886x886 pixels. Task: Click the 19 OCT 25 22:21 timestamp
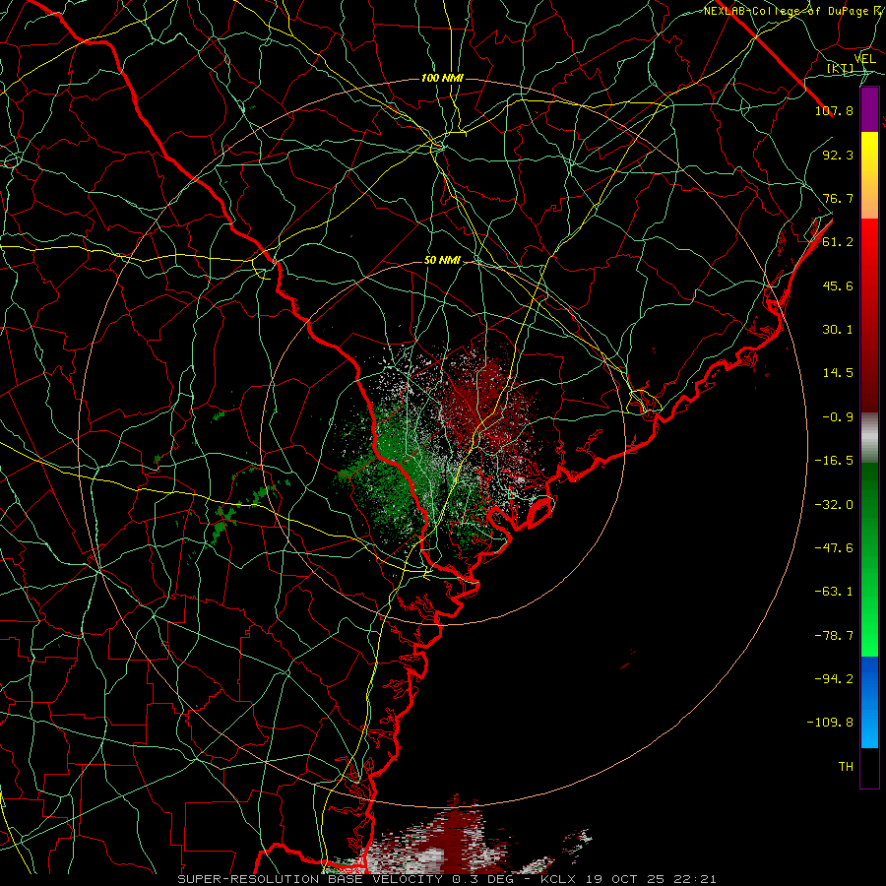(653, 879)
